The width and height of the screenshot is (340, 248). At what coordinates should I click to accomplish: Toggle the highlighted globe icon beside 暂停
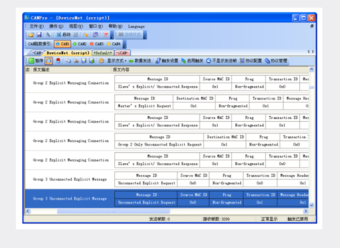pyautogui.click(x=49, y=61)
